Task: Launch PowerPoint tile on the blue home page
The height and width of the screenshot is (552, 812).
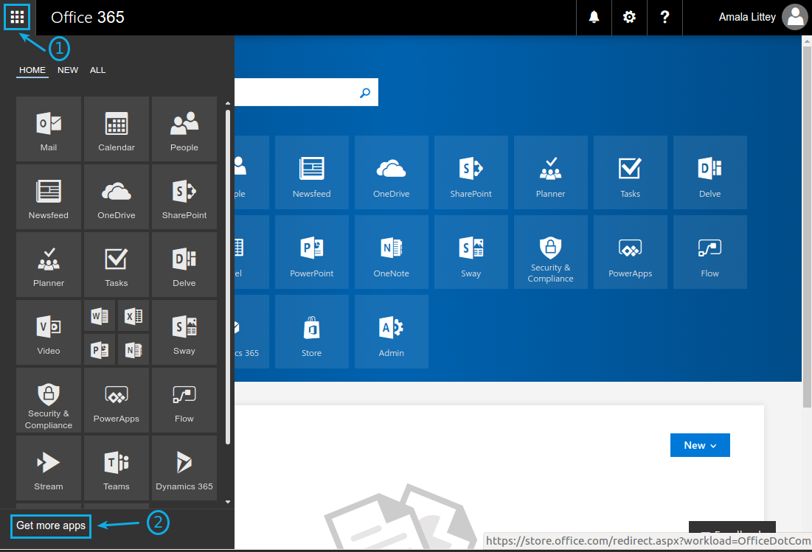Action: (x=312, y=252)
